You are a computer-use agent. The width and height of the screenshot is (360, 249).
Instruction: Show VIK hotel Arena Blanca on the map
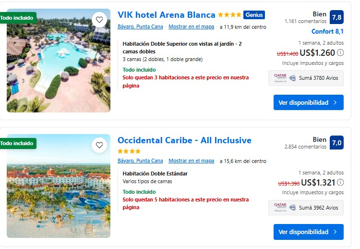(191, 27)
